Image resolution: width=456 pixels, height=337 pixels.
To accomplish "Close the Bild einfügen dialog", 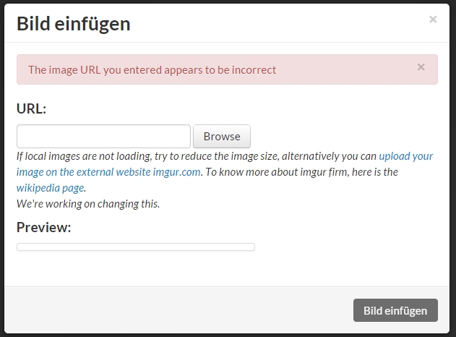I will pos(433,20).
